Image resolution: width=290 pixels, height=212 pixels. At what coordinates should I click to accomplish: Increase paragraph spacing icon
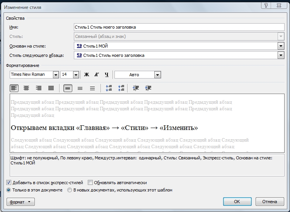[109, 88]
